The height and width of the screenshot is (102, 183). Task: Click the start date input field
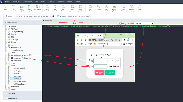click(100, 61)
